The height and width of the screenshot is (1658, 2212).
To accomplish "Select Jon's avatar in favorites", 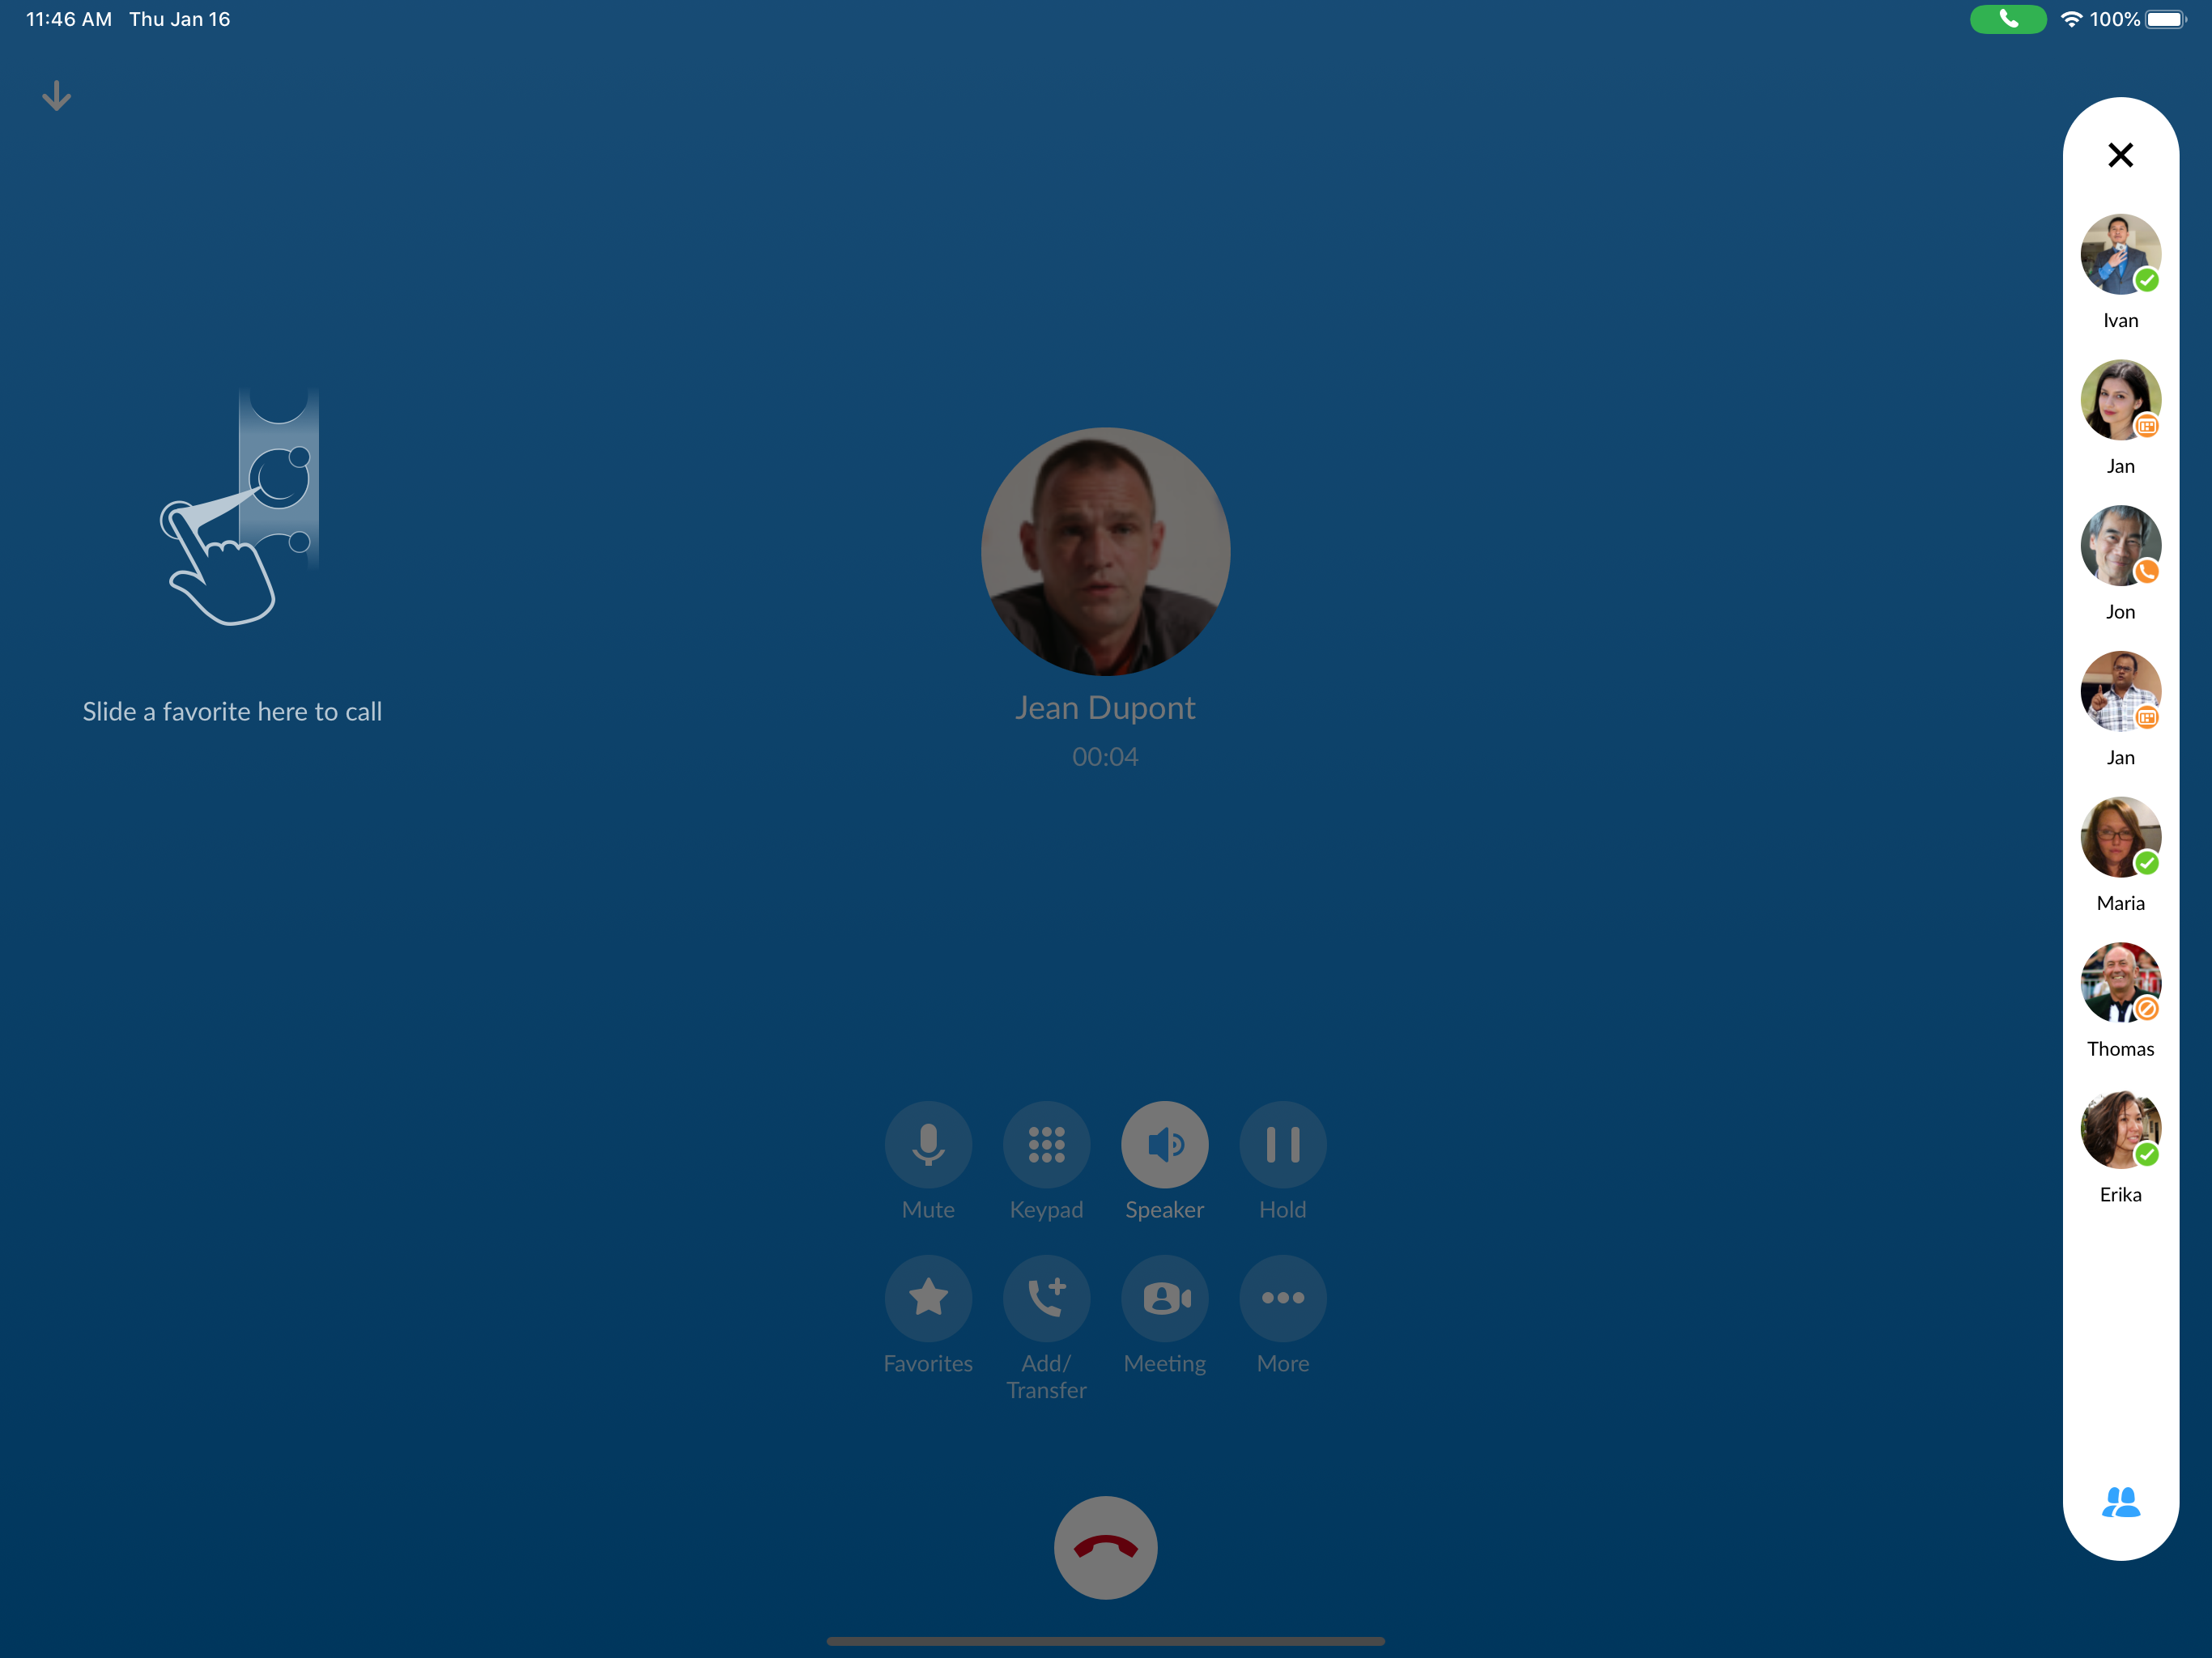I will click(x=2120, y=545).
